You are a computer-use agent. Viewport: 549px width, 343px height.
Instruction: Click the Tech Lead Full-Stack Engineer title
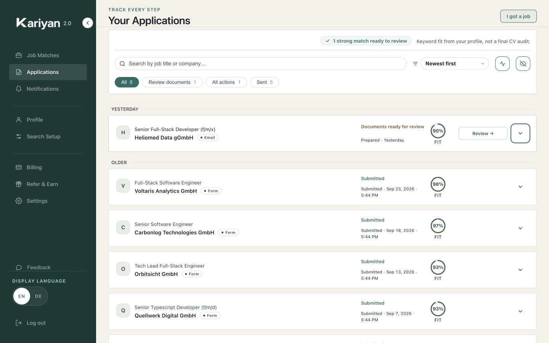[x=170, y=266]
